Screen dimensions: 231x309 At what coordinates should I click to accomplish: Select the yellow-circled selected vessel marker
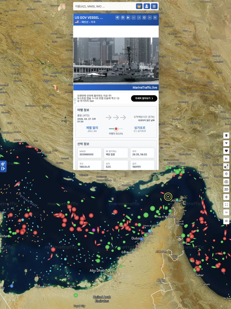[x=168, y=197]
